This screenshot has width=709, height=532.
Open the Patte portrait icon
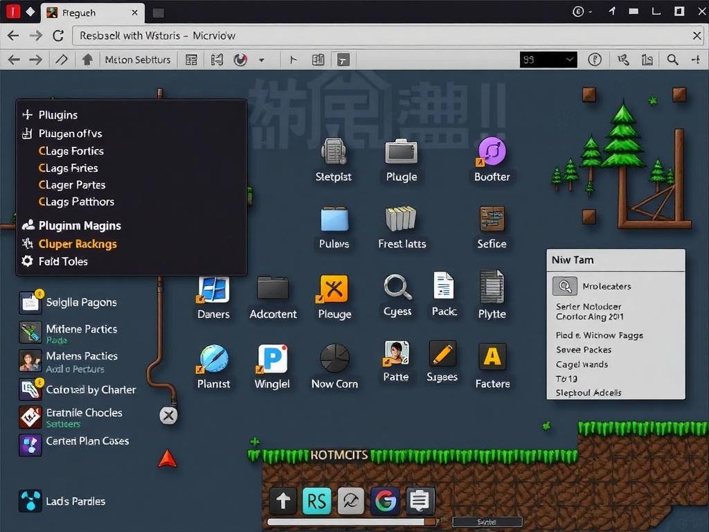pyautogui.click(x=396, y=353)
